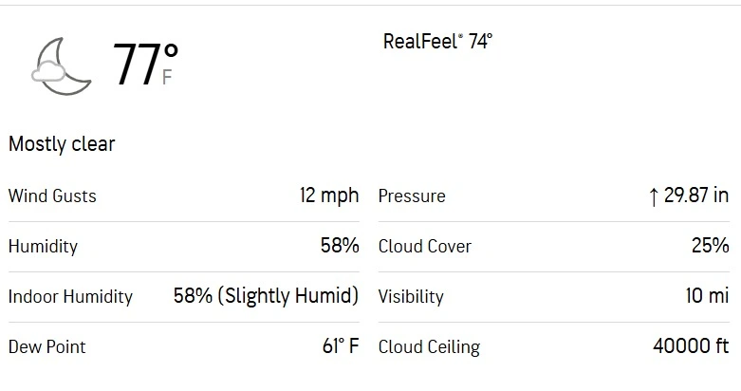
Task: Click the 40000 ft cloud ceiling value
Action: [x=691, y=346]
